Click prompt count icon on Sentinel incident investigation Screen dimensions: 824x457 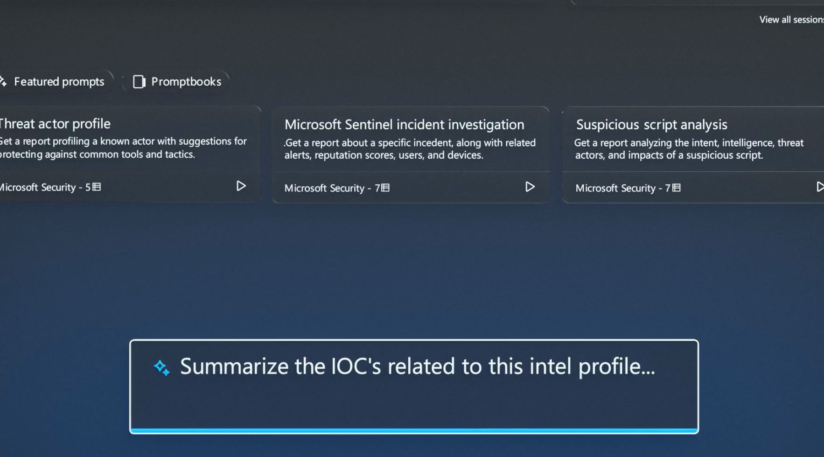pyautogui.click(x=385, y=188)
